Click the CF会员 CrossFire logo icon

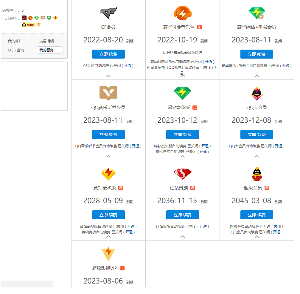point(108,13)
